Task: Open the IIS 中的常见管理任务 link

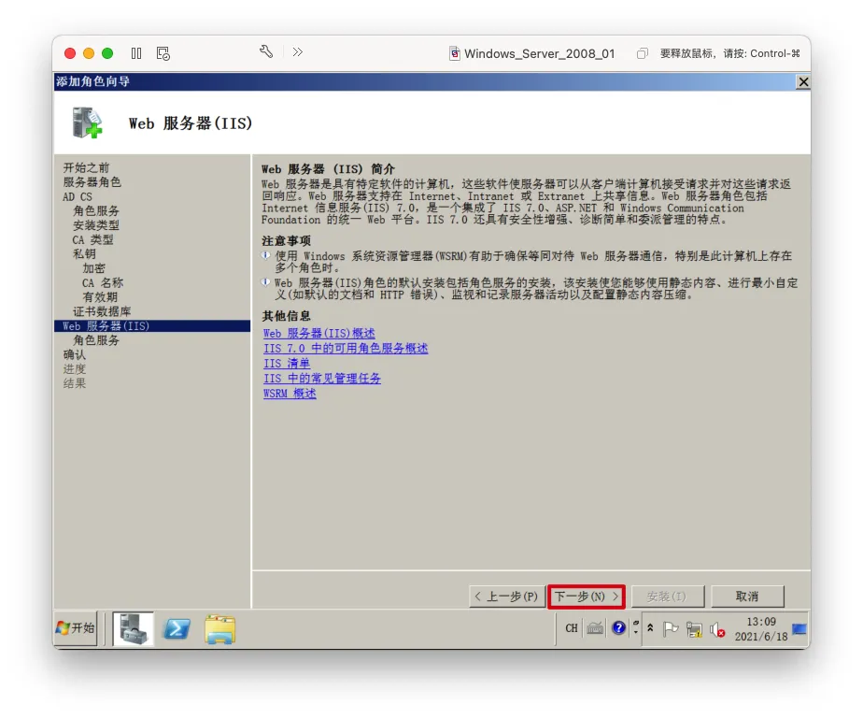Action: pyautogui.click(x=322, y=379)
